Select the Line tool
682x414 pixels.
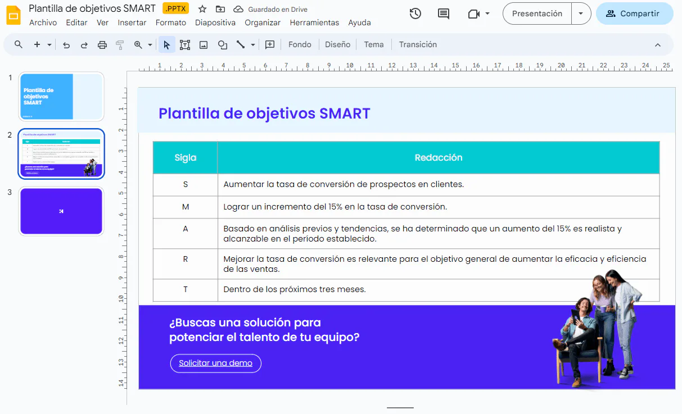pyautogui.click(x=242, y=44)
